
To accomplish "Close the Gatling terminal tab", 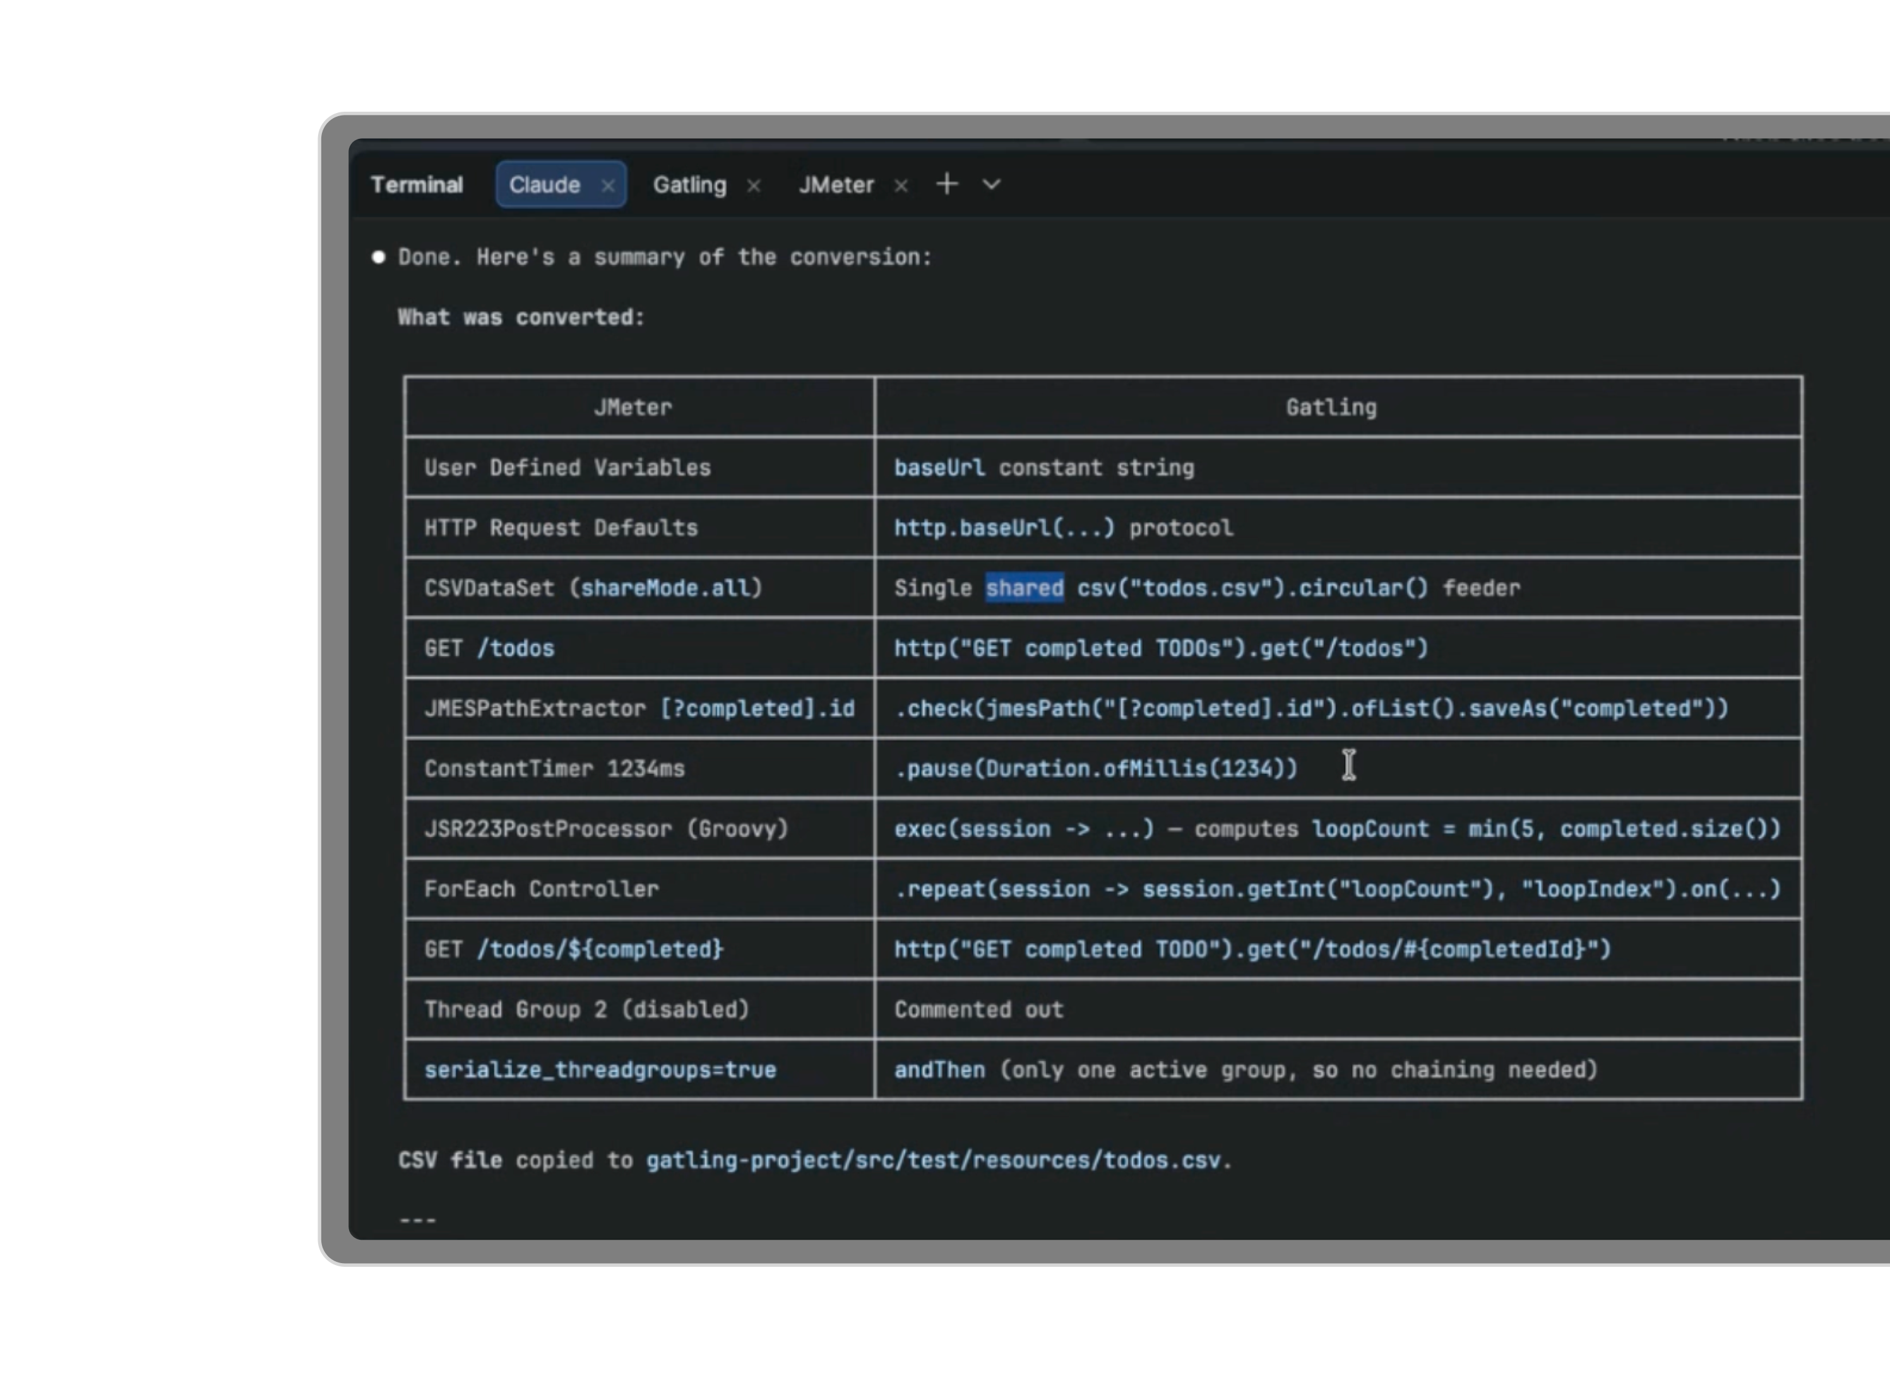I will [753, 185].
